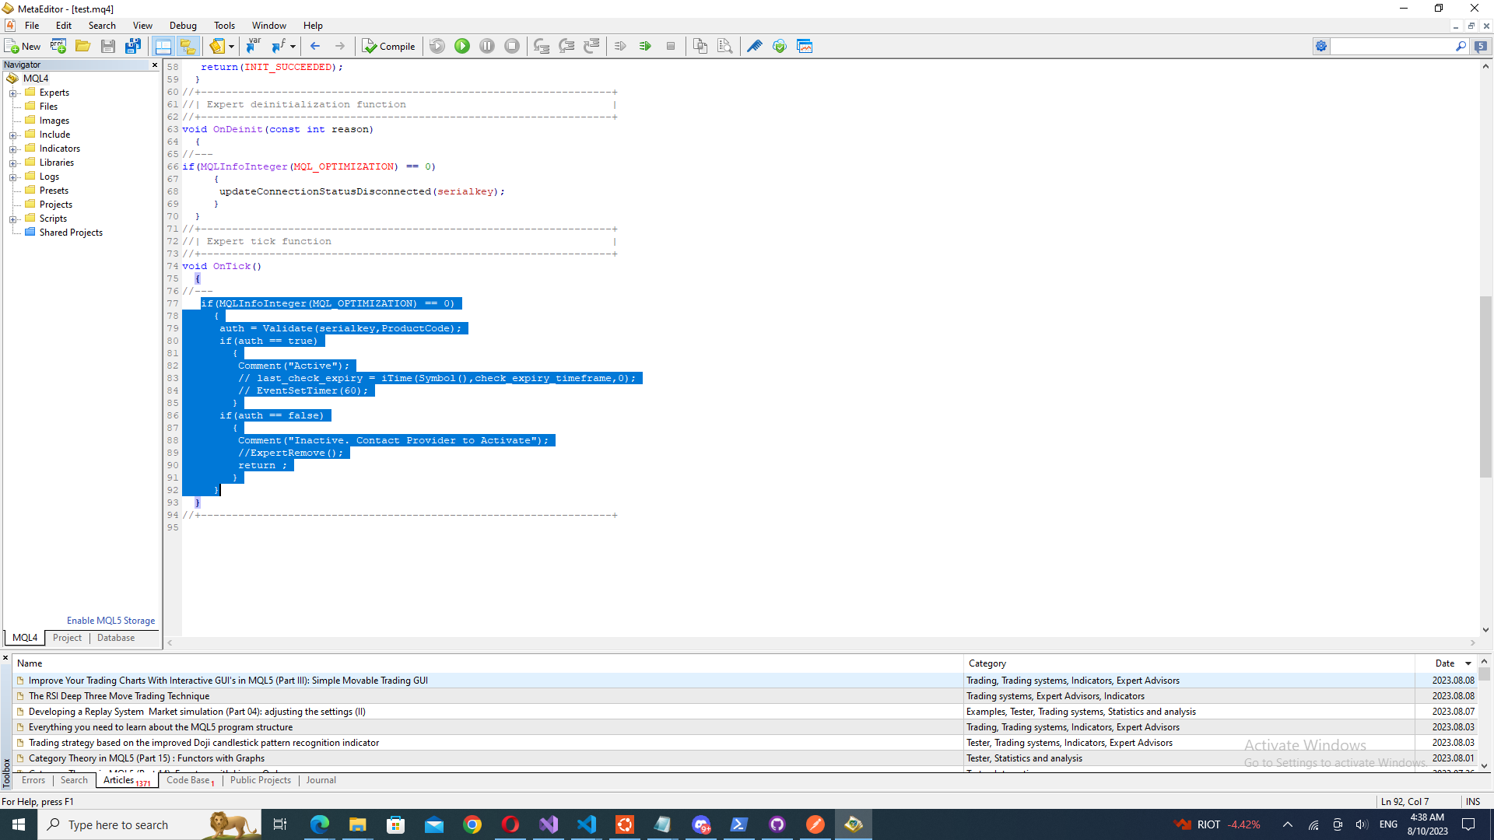Open the terminal chart icon

pyautogui.click(x=805, y=47)
